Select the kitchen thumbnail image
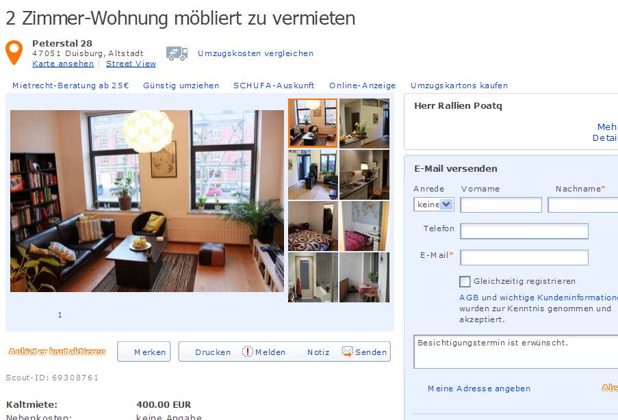The width and height of the screenshot is (618, 420). pos(364,174)
